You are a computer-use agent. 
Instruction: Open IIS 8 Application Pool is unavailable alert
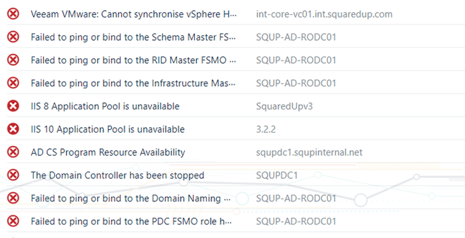point(105,106)
